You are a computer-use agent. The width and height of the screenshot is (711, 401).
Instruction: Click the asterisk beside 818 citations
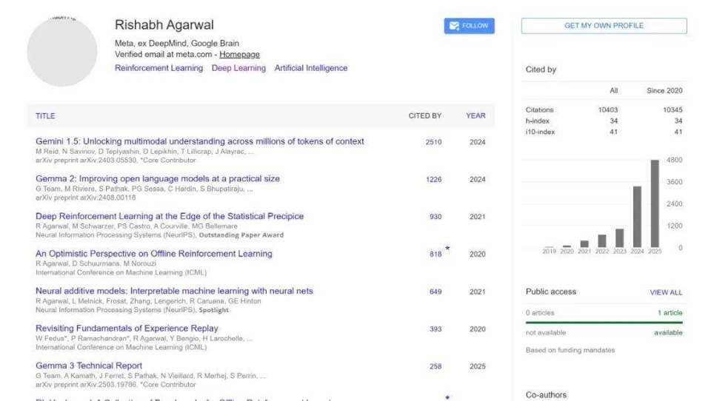coord(447,249)
